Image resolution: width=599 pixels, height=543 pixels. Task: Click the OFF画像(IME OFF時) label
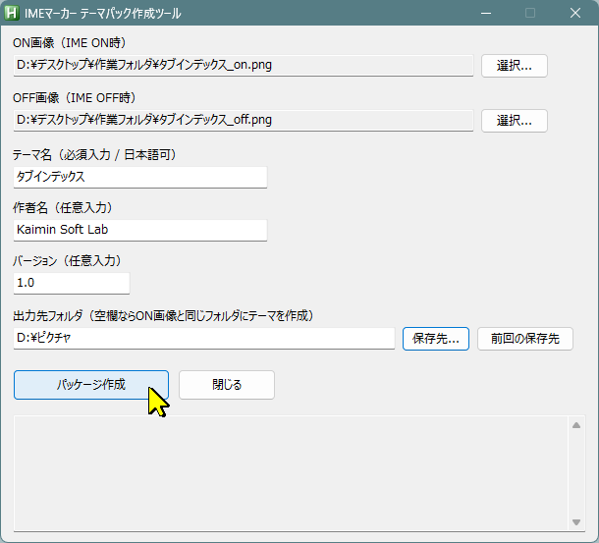75,98
